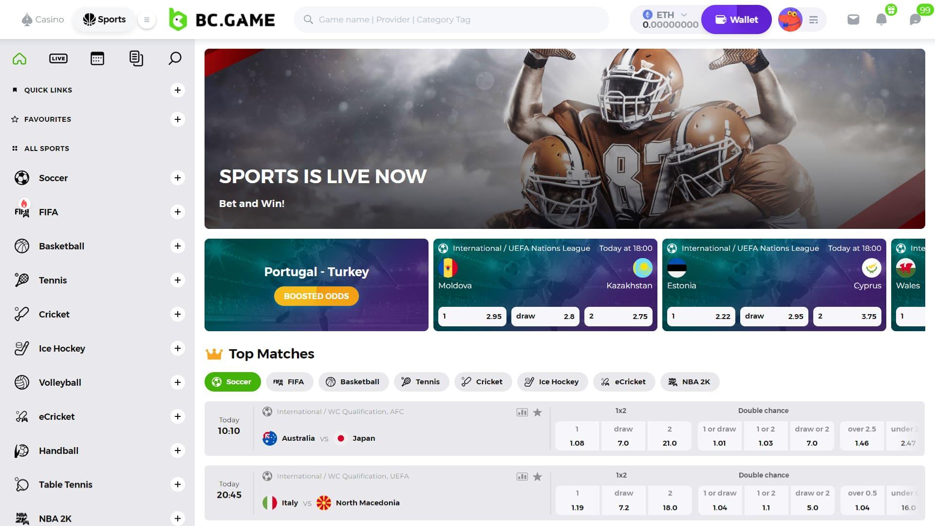
Task: Open the notifications bell icon
Action: tap(881, 19)
